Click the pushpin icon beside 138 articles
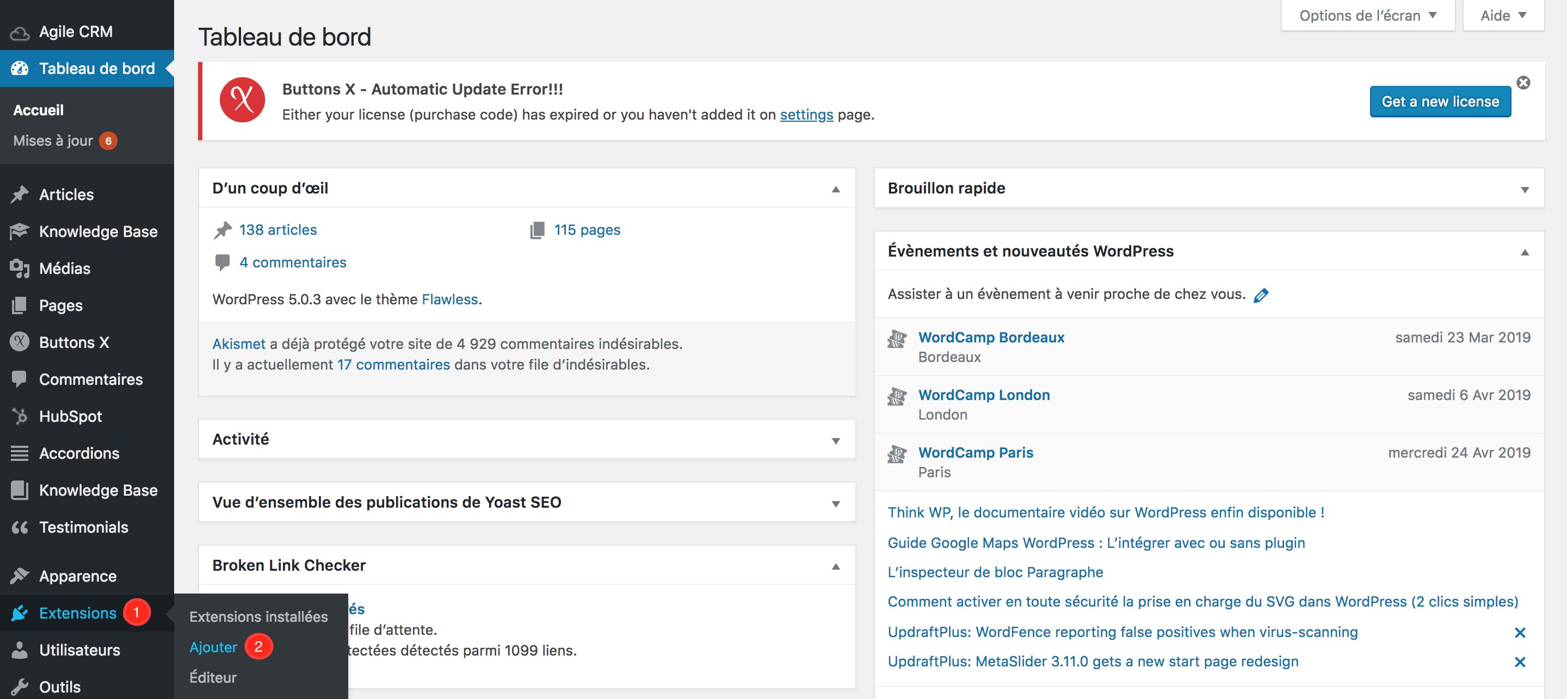 click(223, 230)
